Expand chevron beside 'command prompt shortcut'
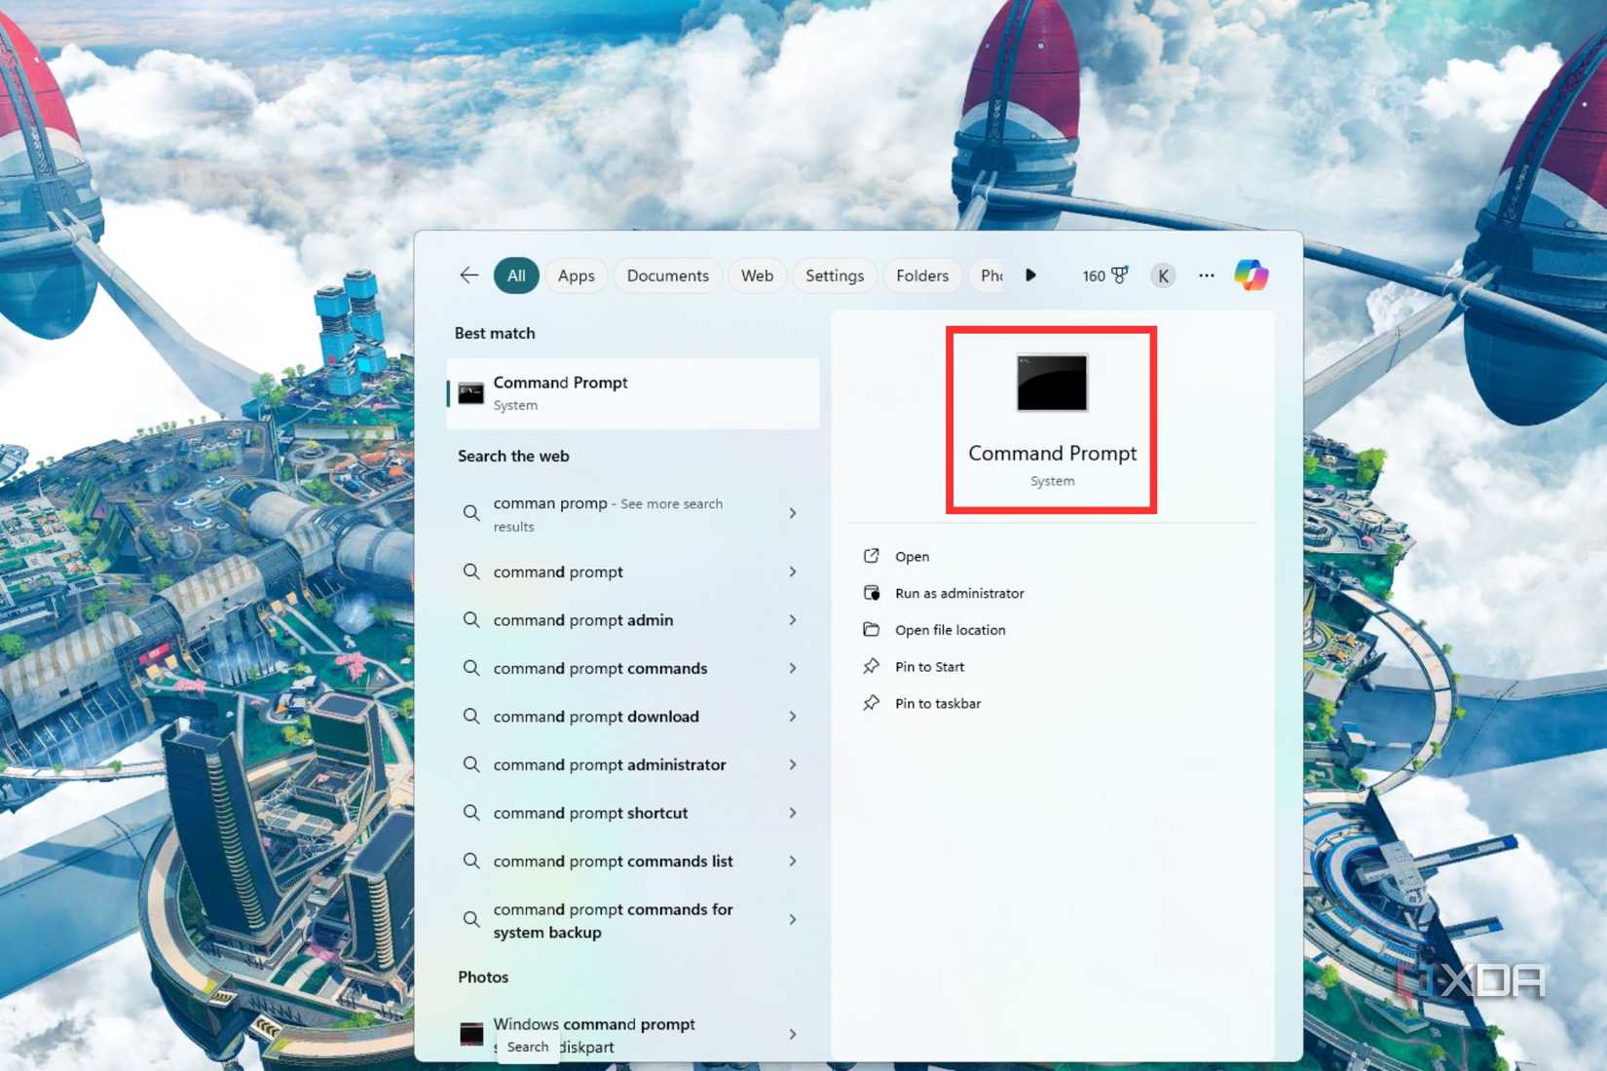Screen dimensions: 1607x1071 click(793, 813)
